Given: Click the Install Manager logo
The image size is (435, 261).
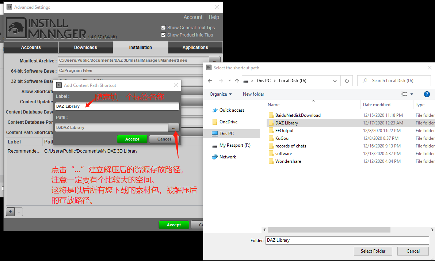Looking at the screenshot, I should click(46, 28).
